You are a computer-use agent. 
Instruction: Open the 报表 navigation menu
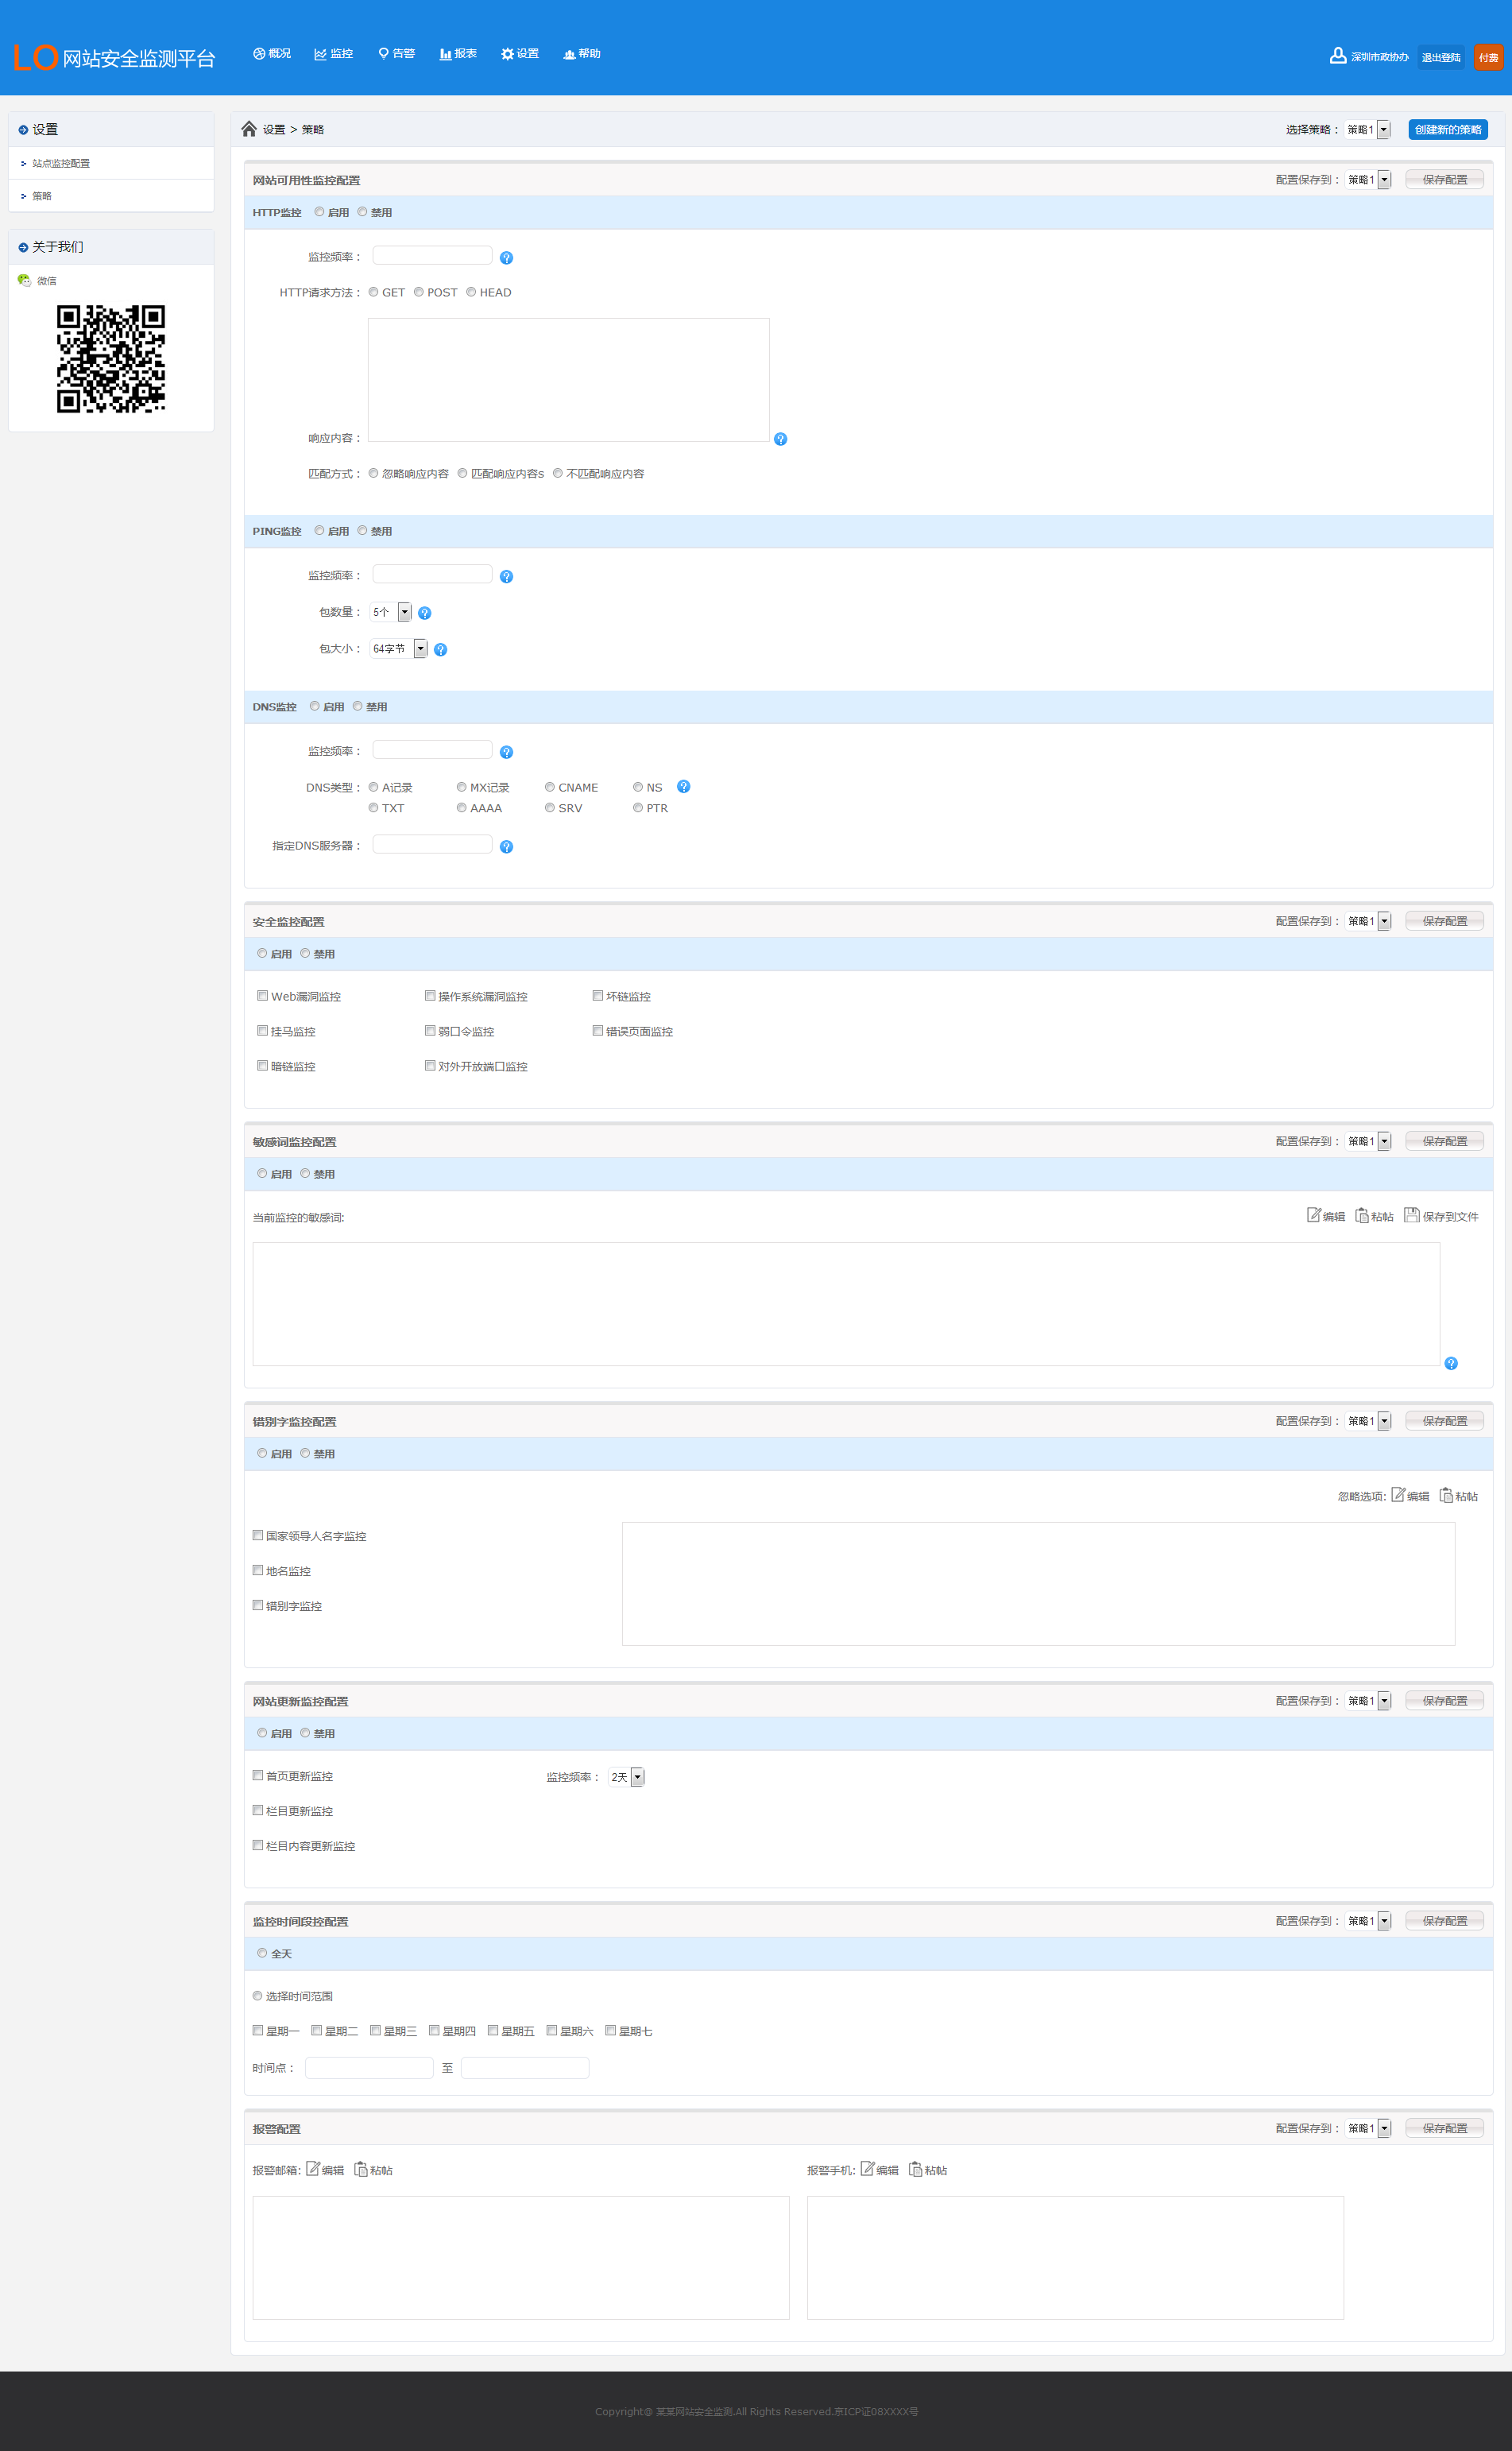(458, 54)
